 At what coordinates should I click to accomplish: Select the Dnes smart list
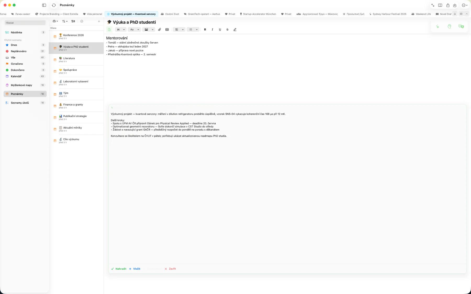[25, 45]
